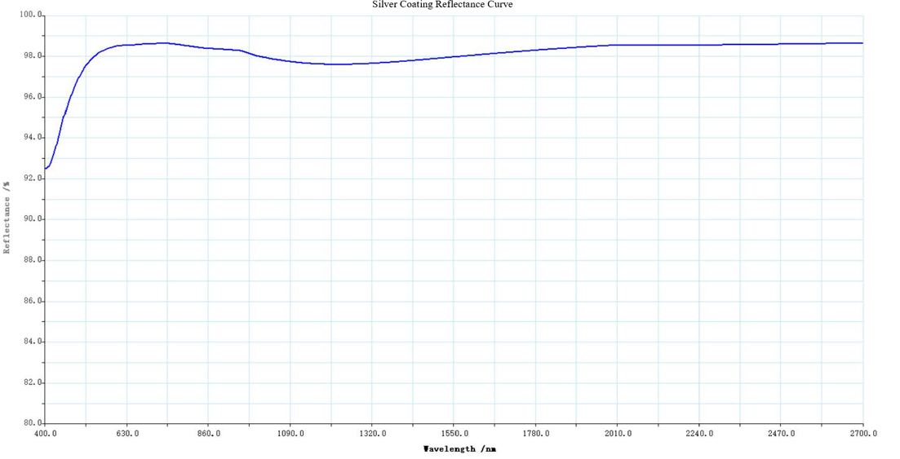The width and height of the screenshot is (900, 459).
Task: Click the 1090.0 x-axis tick label
Action: (x=290, y=433)
